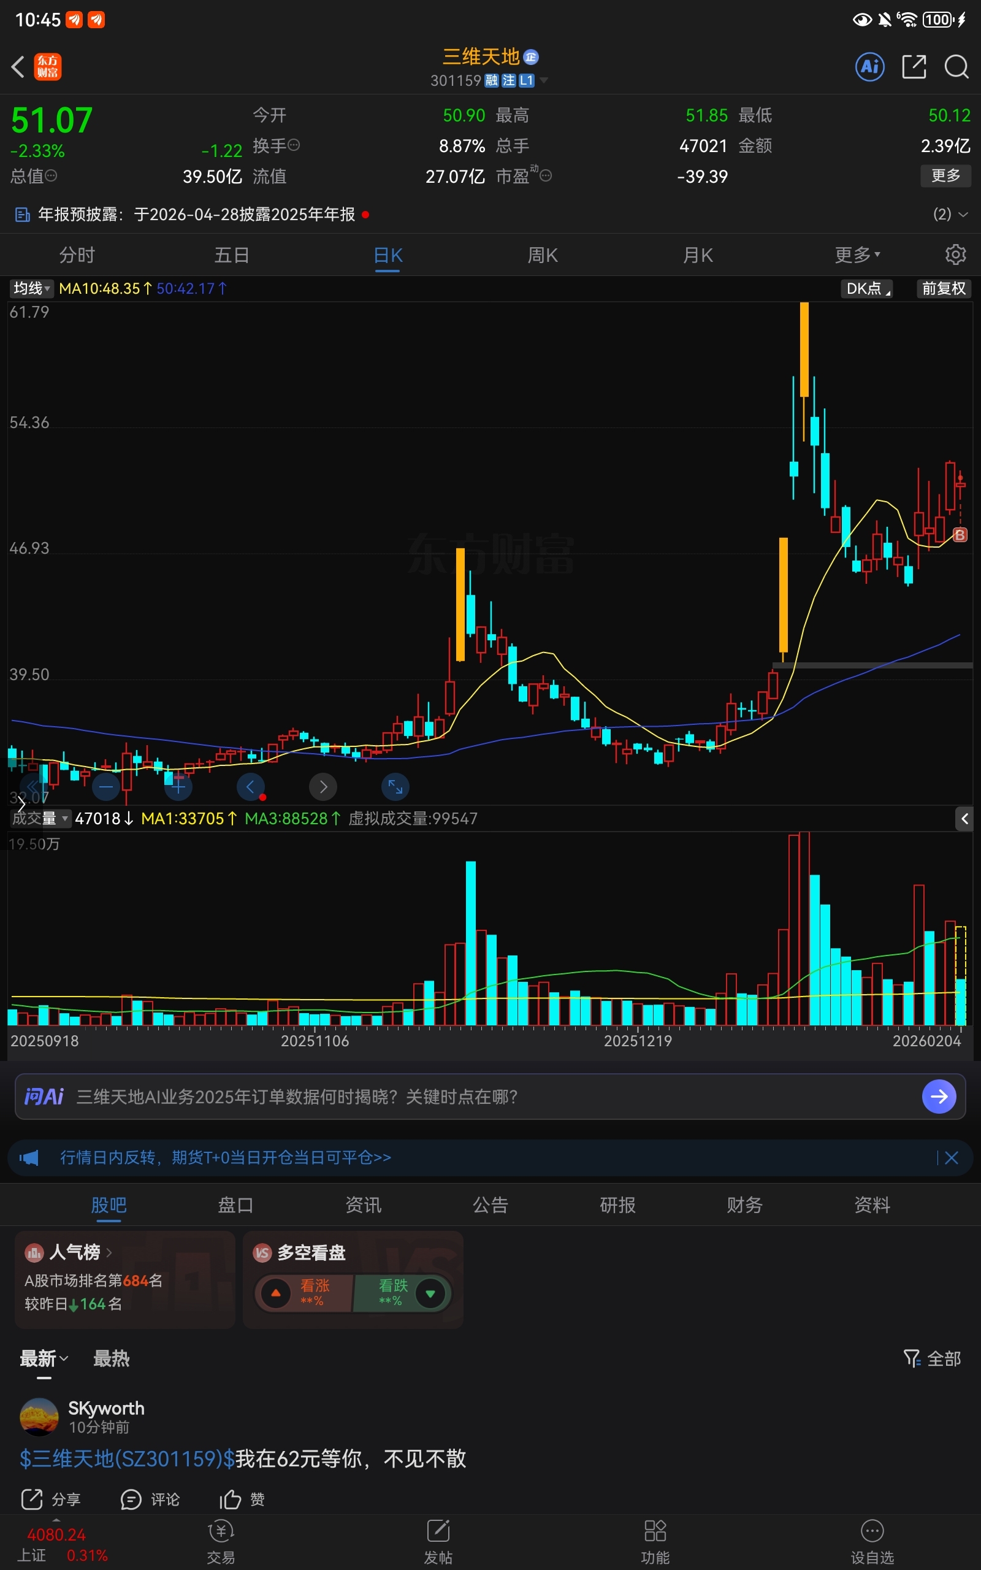Expand chart to fullscreen with diagonal-arrows icon
Screen dimensions: 981x1570
395,787
